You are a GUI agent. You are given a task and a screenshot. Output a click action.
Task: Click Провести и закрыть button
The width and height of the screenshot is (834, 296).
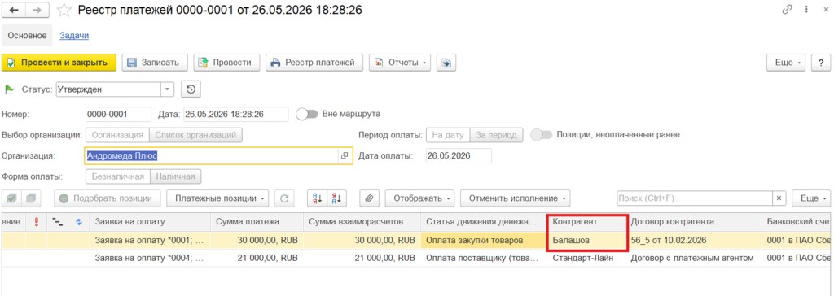pyautogui.click(x=59, y=62)
